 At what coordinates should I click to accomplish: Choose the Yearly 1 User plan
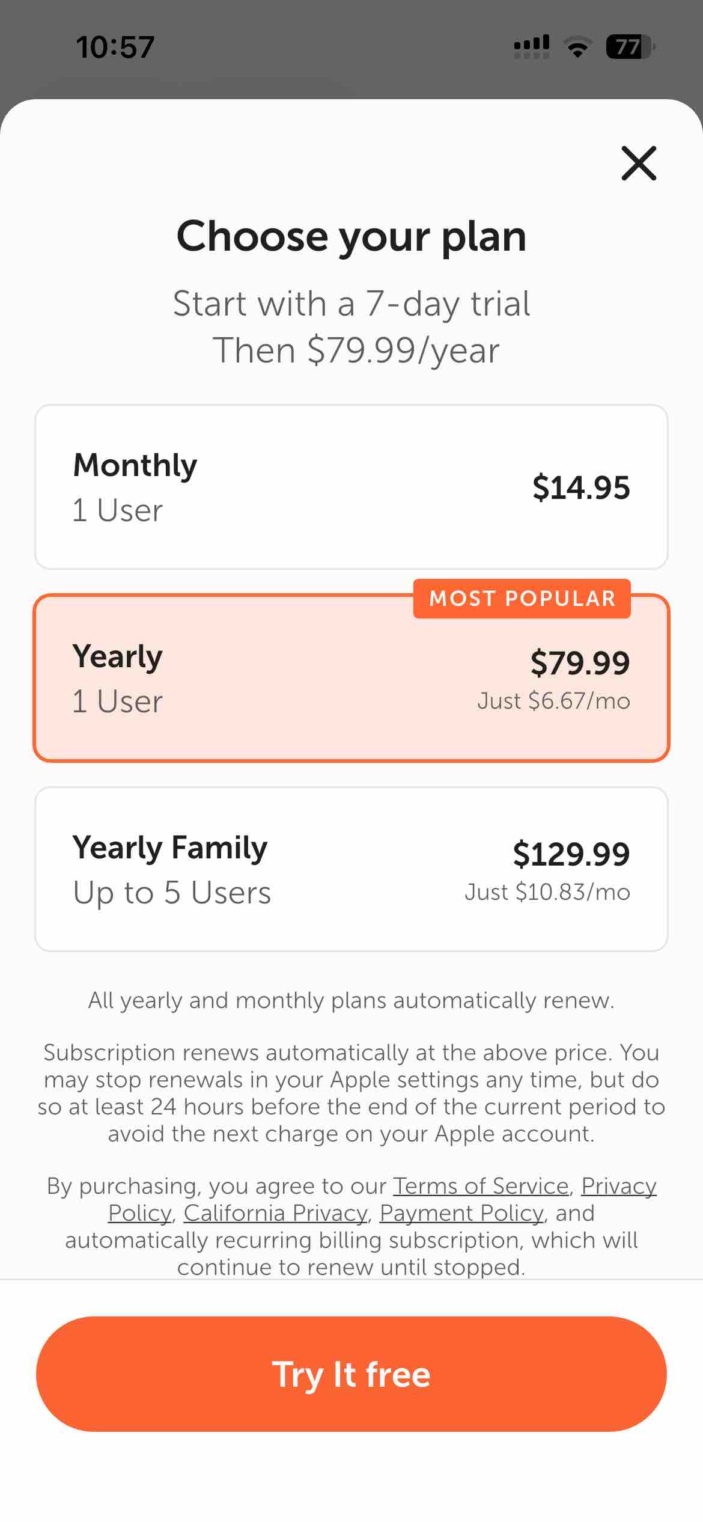[x=351, y=679]
